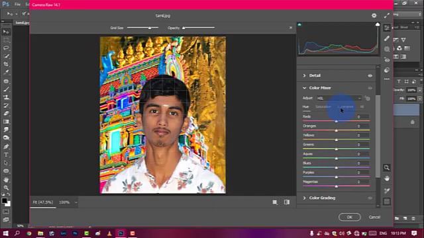Screen dimensions: 424x238
Task: Select the Move tool in Photoshop toolbar
Action: [6, 32]
